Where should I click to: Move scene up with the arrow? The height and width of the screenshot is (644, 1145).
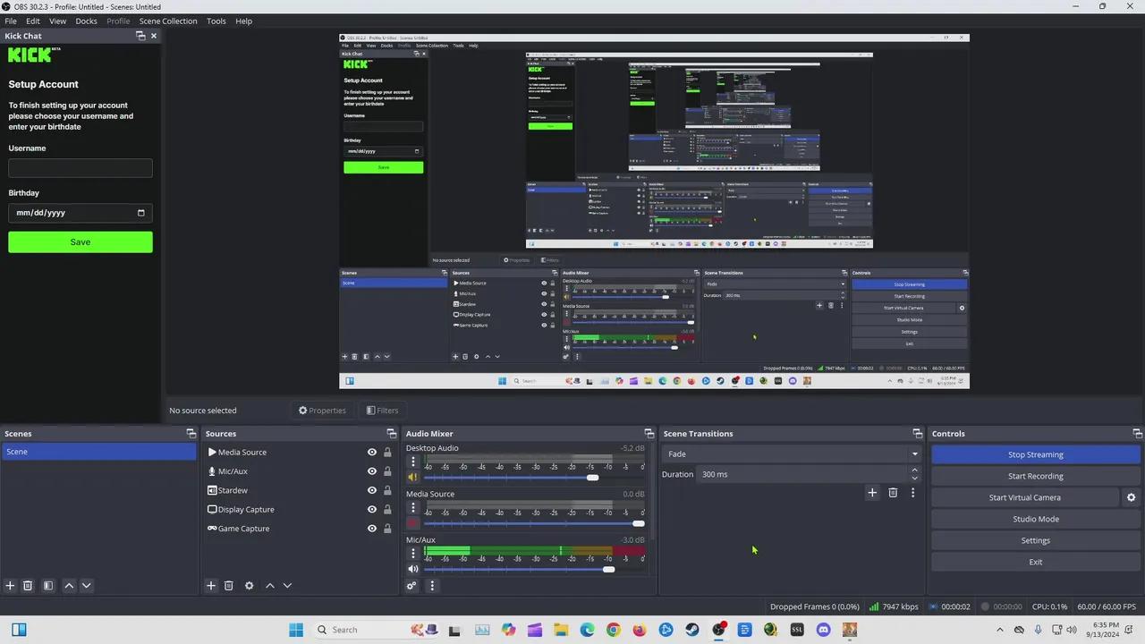(x=69, y=586)
